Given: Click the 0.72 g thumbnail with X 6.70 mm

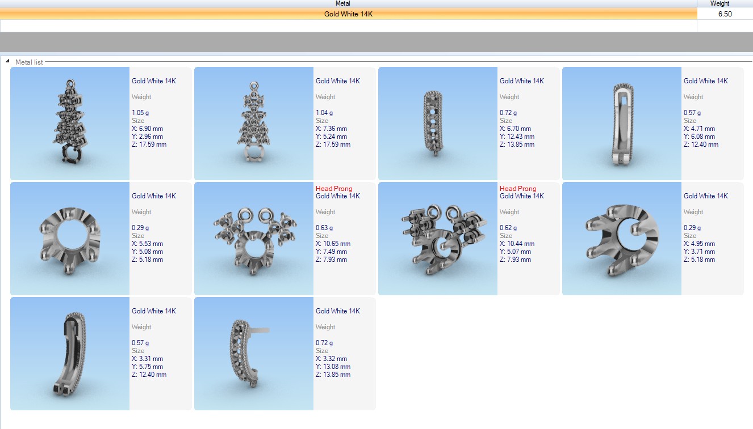Looking at the screenshot, I should tap(438, 124).
